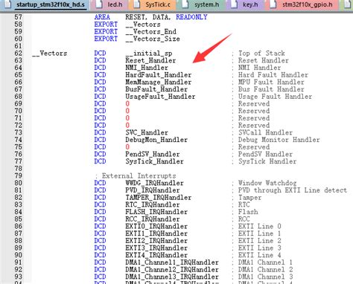Click MemManage_Handler on line 66
The height and width of the screenshot is (284, 353).
(159, 82)
